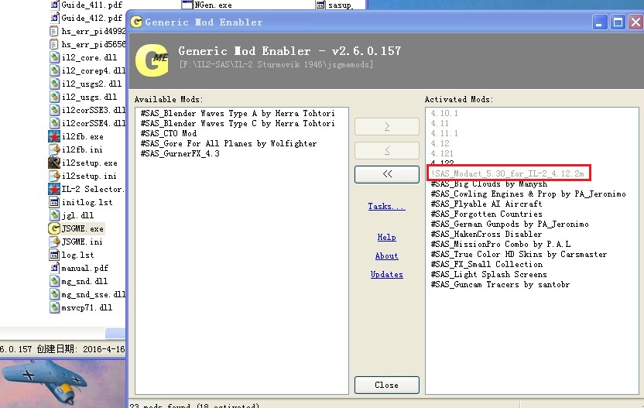Image resolution: width=644 pixels, height=408 pixels.
Task: Select #SAS_German Gunpods by PA_Jeronimo
Action: 509,224
